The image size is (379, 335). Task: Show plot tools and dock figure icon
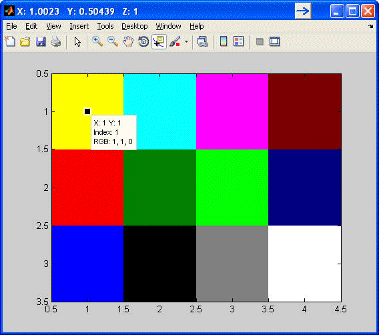(275, 42)
